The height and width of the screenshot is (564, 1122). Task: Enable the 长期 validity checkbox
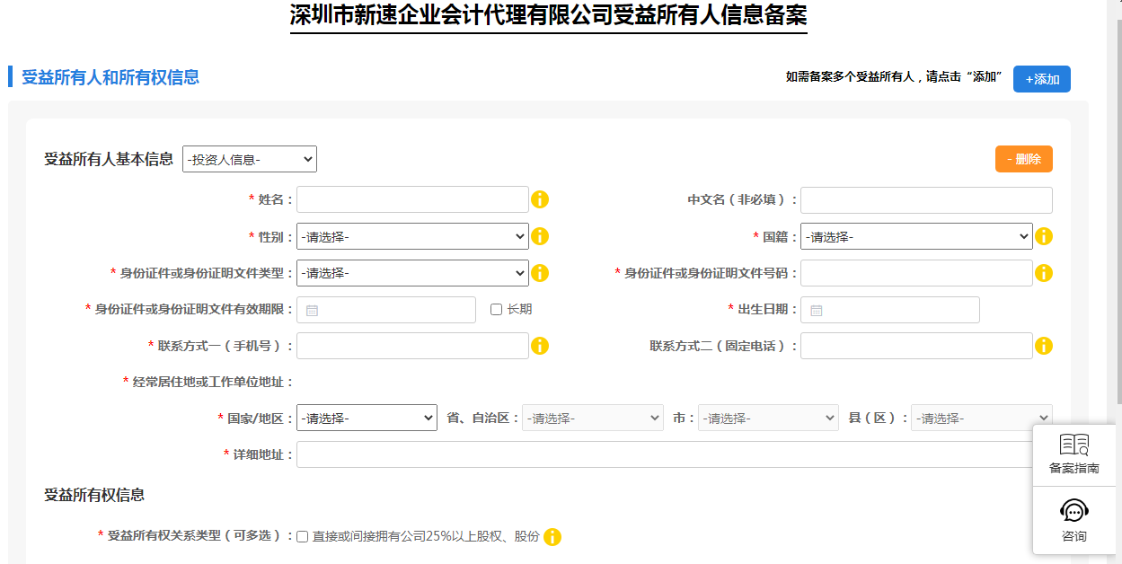click(496, 310)
